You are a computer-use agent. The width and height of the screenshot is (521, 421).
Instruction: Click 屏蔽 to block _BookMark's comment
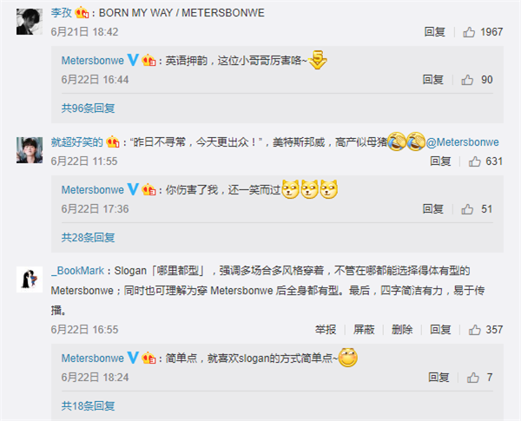(364, 330)
